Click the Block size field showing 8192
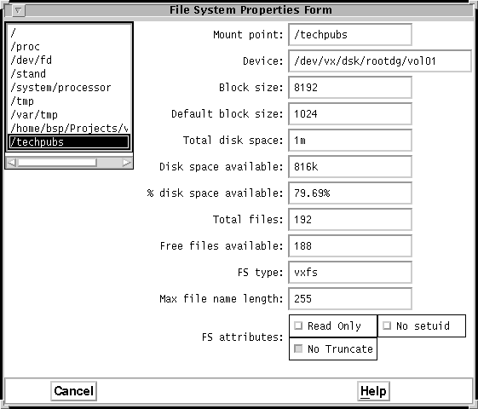 tap(350, 88)
